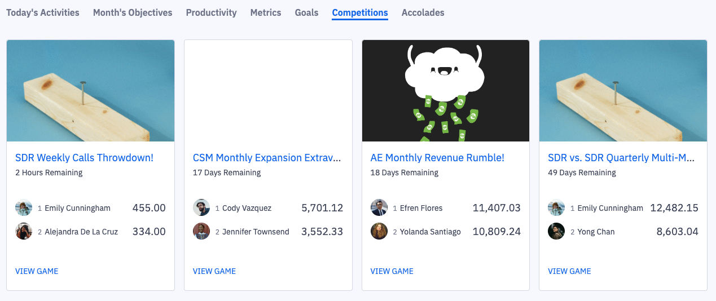The height and width of the screenshot is (301, 716).
Task: Click Jennifer Townsend's avatar picture
Action: click(201, 231)
